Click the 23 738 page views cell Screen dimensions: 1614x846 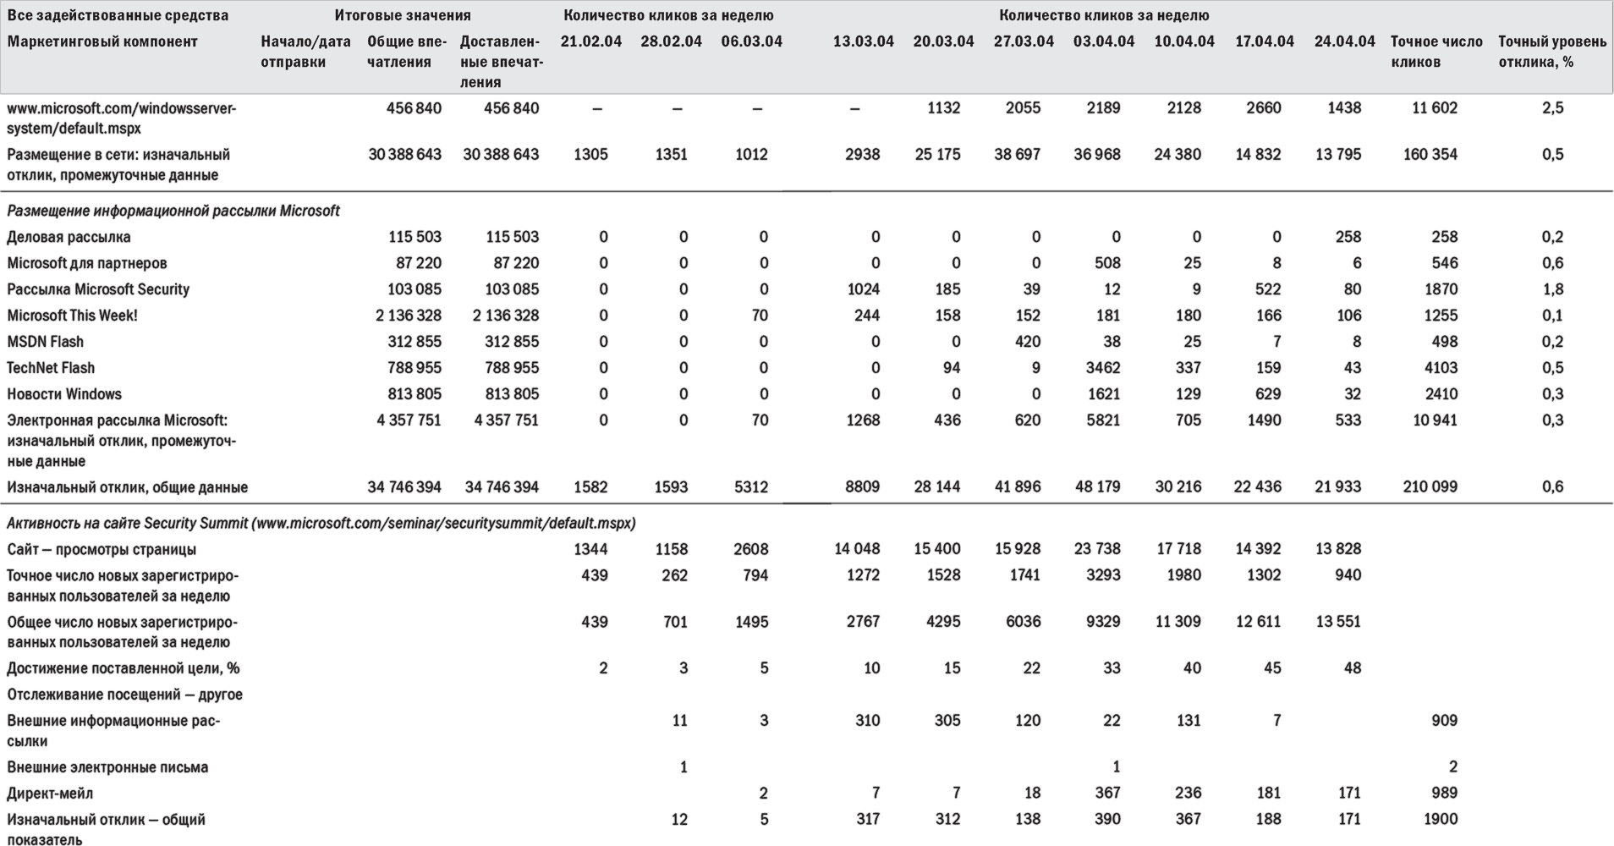point(1097,549)
